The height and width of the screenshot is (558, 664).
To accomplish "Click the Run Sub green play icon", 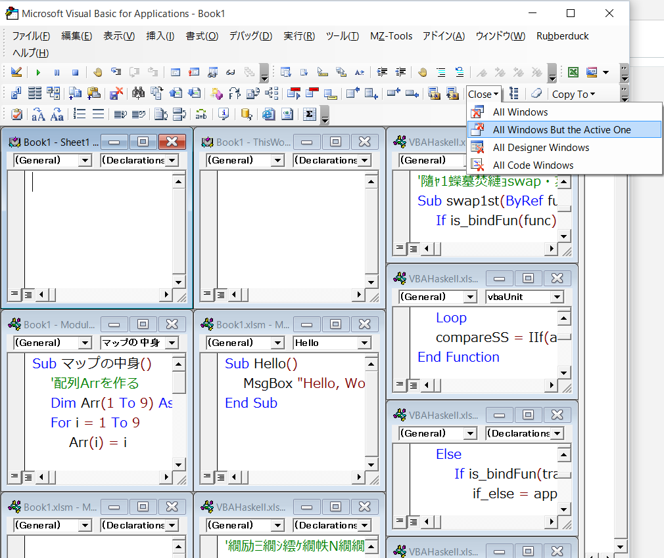I will click(x=38, y=72).
